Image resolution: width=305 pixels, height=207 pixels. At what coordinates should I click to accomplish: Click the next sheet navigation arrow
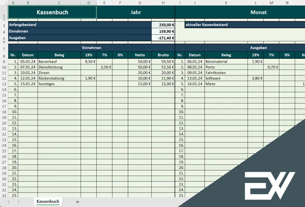(18, 202)
